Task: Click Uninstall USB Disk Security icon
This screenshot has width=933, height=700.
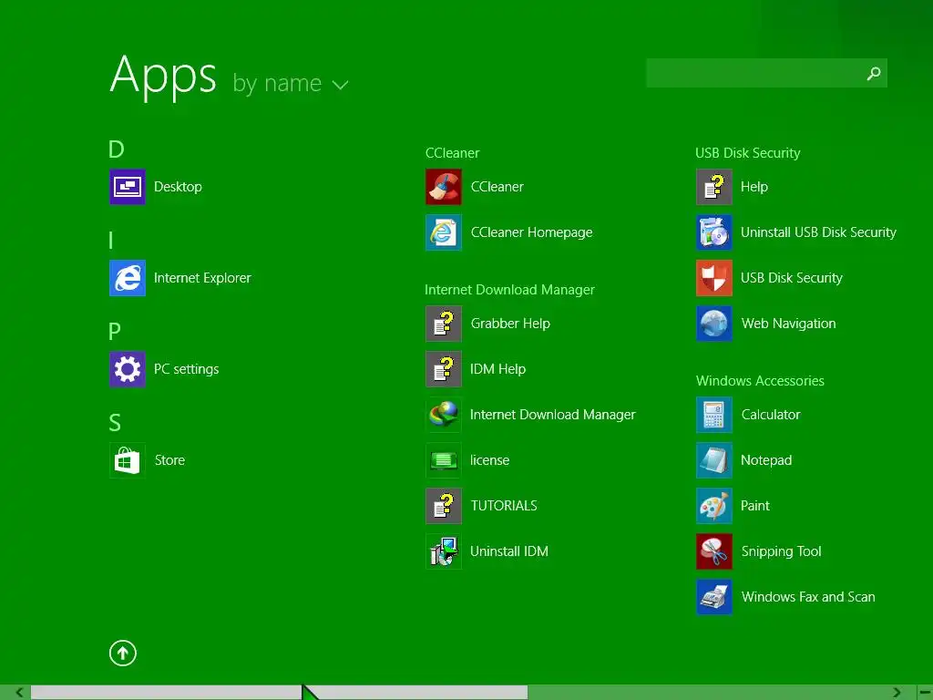Action: (714, 232)
